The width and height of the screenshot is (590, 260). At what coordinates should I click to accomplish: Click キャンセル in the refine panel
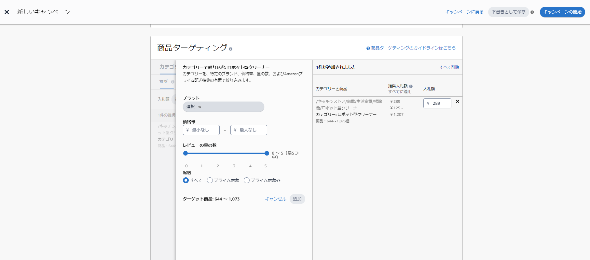click(x=276, y=199)
